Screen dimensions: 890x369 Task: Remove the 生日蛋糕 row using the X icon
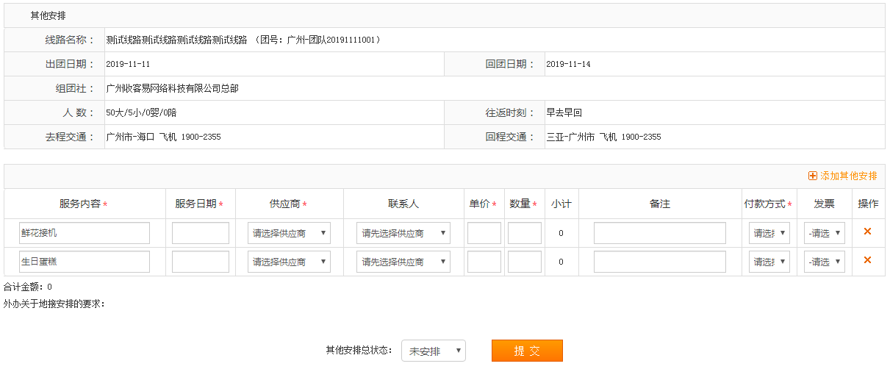[x=867, y=260]
